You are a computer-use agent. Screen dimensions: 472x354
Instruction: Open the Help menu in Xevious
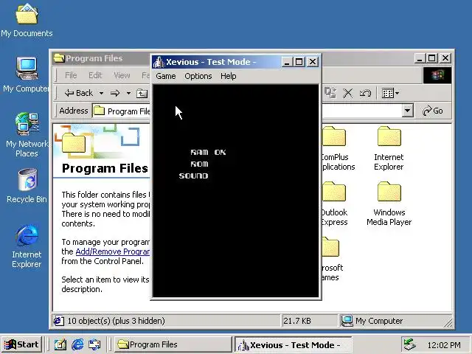pos(228,76)
